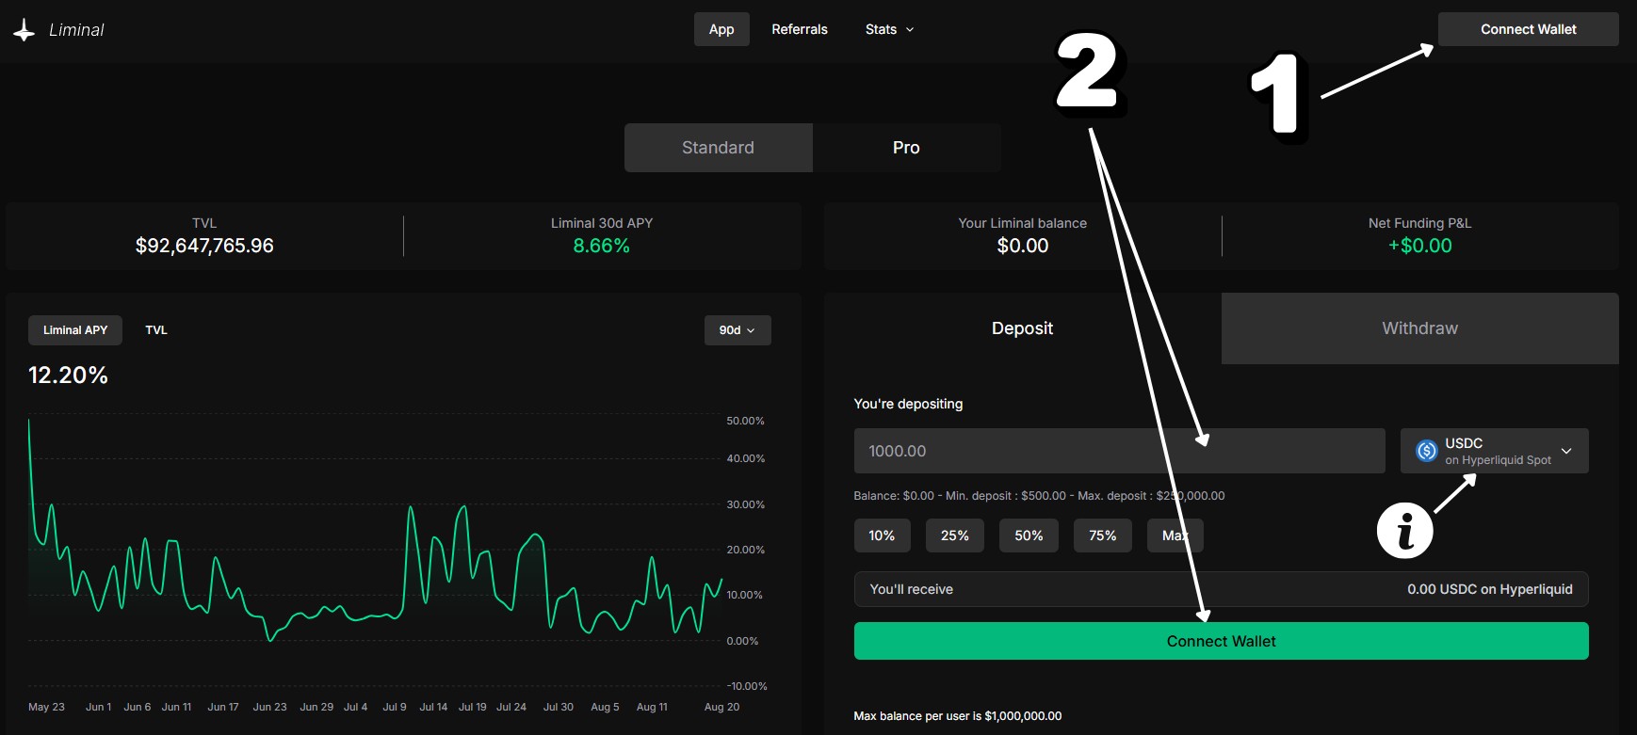1637x735 pixels.
Task: Show the Liminal APY chart
Action: point(75,330)
